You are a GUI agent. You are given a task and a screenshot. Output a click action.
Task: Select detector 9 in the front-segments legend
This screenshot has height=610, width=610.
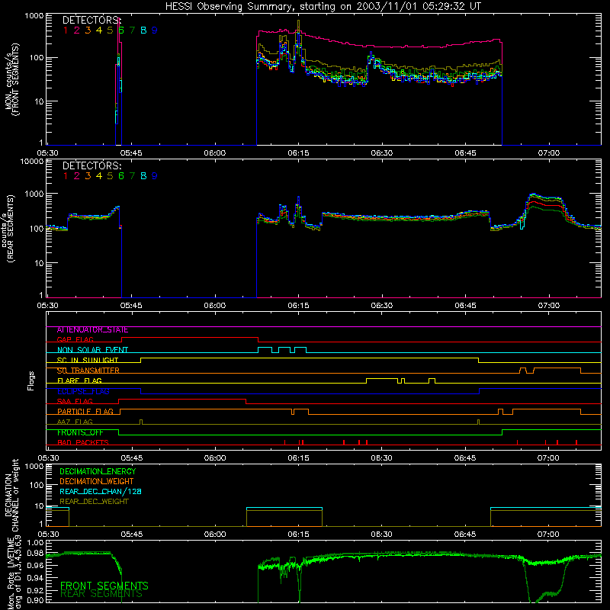pyautogui.click(x=155, y=30)
